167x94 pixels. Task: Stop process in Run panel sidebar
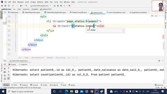[5, 68]
